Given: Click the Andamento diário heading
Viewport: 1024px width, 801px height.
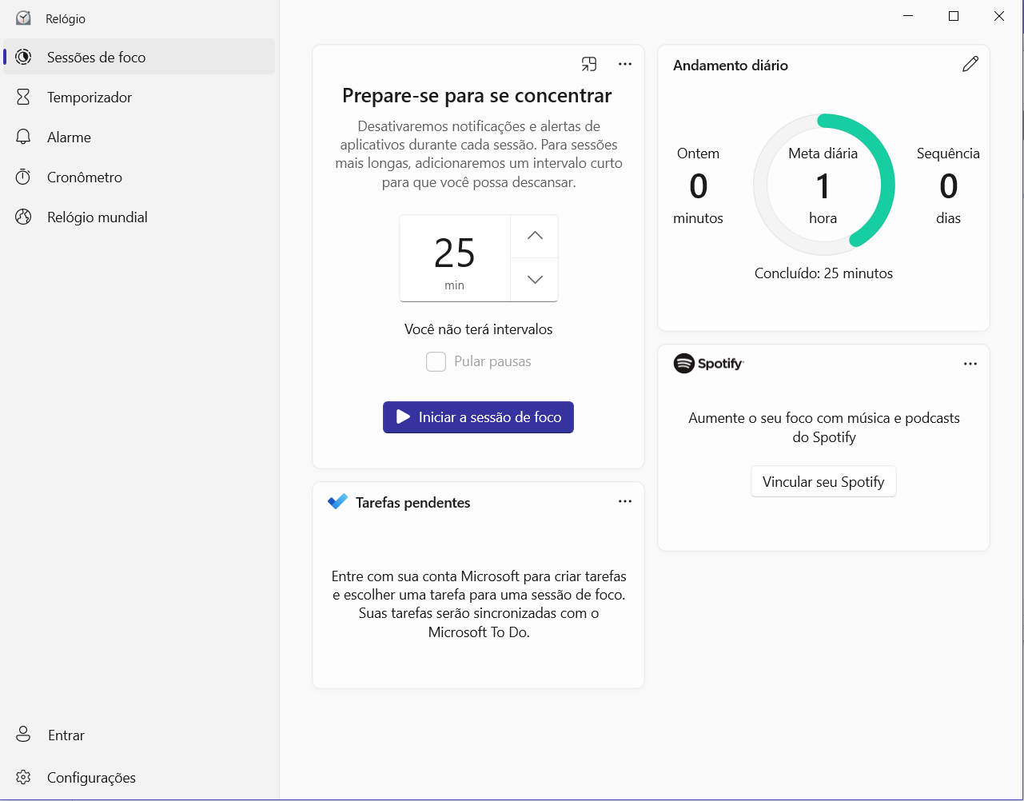Looking at the screenshot, I should (x=731, y=66).
